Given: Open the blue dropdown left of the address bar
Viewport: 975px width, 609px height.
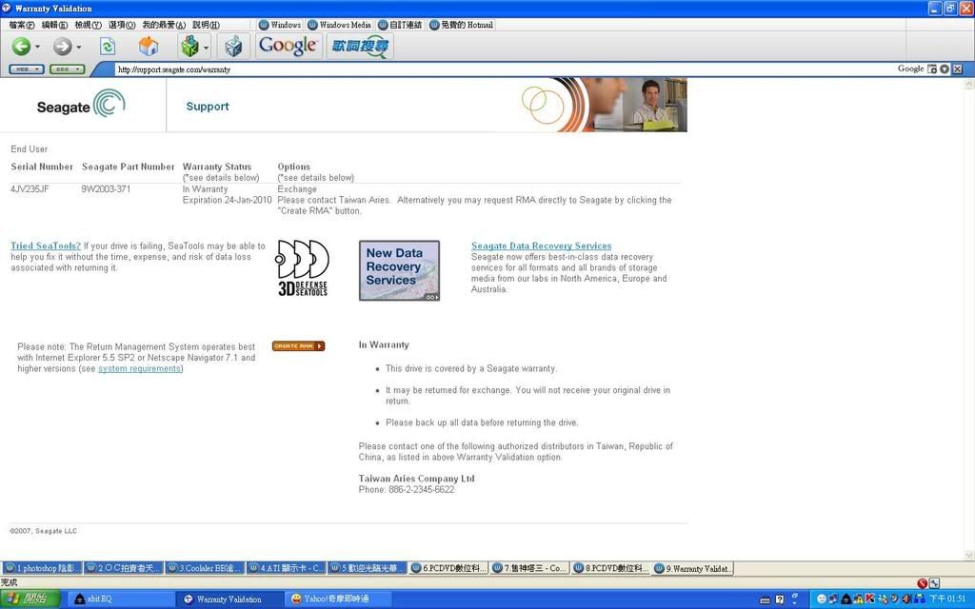Looking at the screenshot, I should point(27,69).
